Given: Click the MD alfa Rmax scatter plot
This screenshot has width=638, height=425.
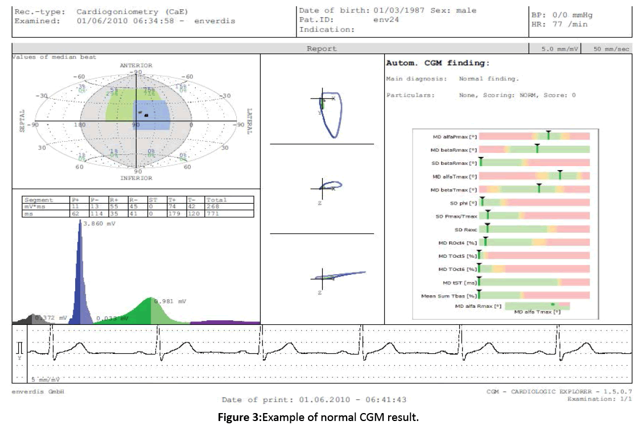Looking at the screenshot, I should [537, 306].
